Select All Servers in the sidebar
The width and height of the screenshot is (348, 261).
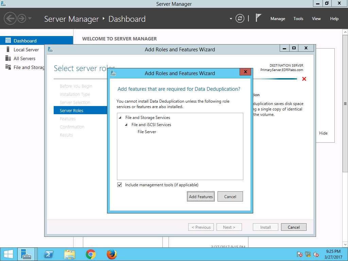tap(24, 58)
